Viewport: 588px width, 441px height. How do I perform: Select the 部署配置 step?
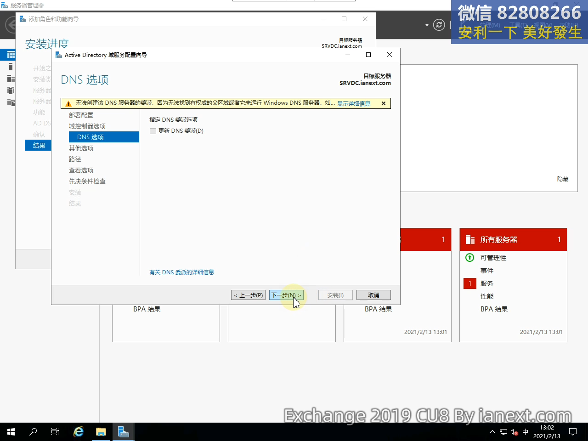pyautogui.click(x=81, y=115)
